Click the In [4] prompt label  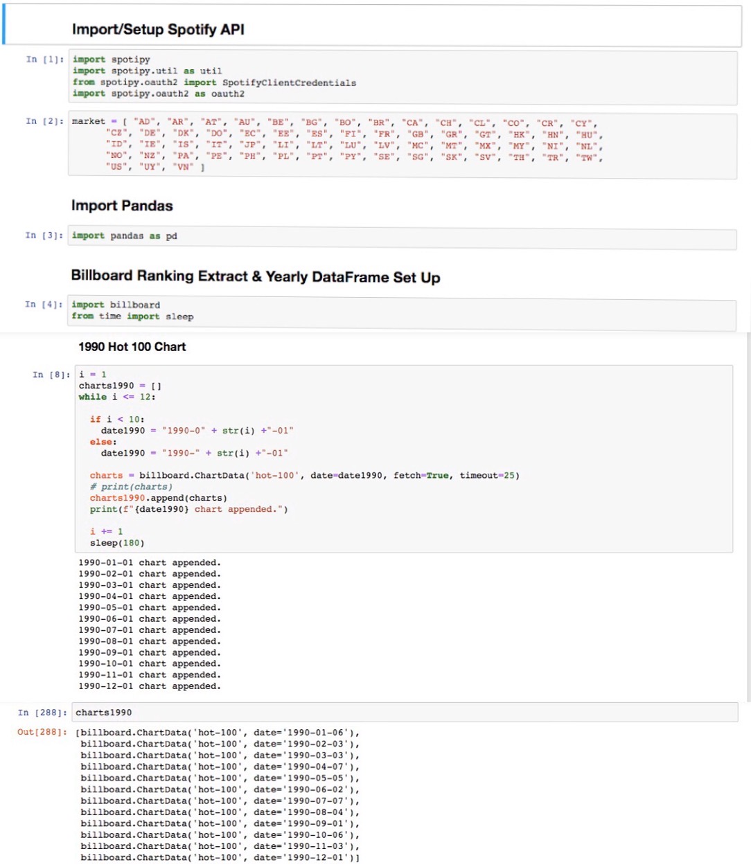tap(44, 304)
